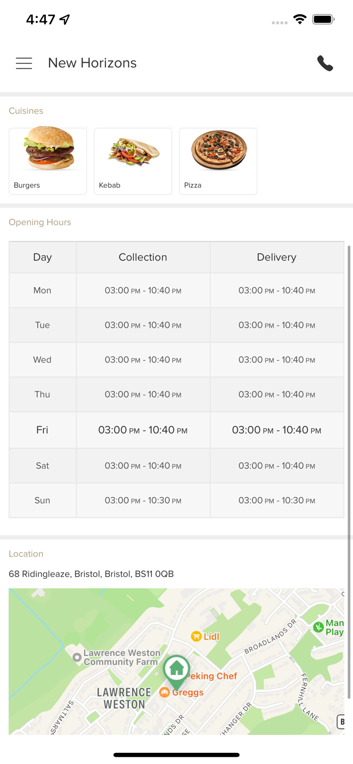This screenshot has width=353, height=764.
Task: Tap the Lidl shopping cart marker
Action: point(196,636)
